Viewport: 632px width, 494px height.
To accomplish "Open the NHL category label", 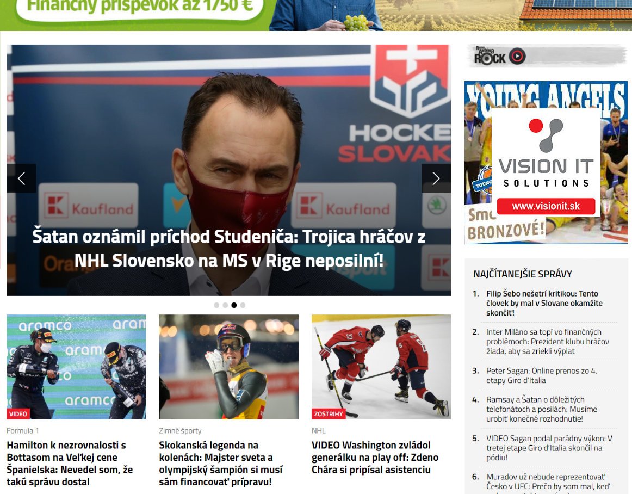I will (318, 431).
